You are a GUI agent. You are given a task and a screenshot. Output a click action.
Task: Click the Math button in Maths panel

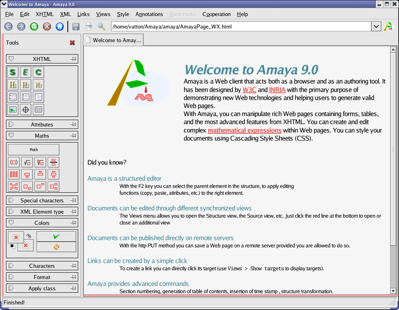point(34,150)
